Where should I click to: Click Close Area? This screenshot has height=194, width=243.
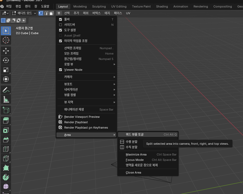[148, 172]
